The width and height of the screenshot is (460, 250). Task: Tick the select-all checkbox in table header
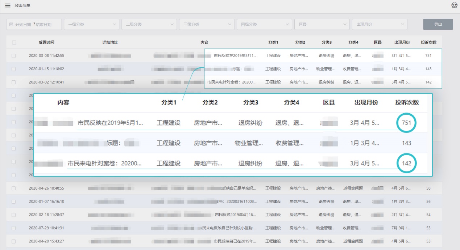(14, 42)
